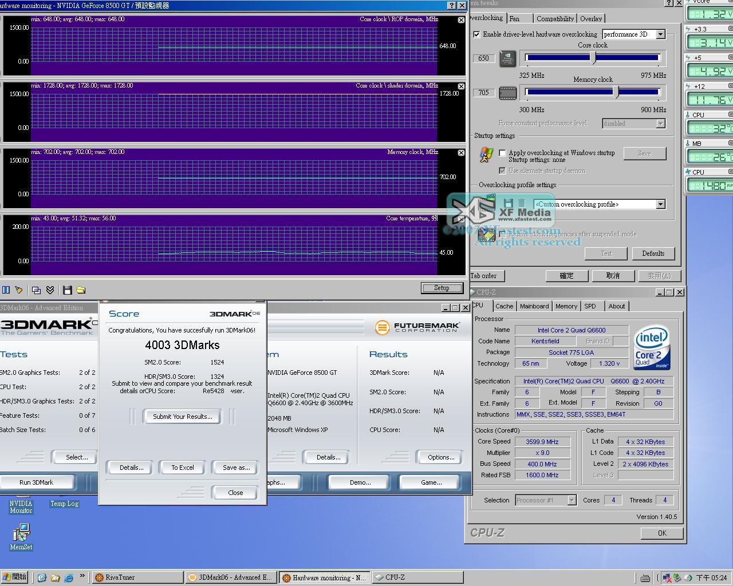Click the Defaults button in overclocking panel
733x586 pixels.
point(653,254)
